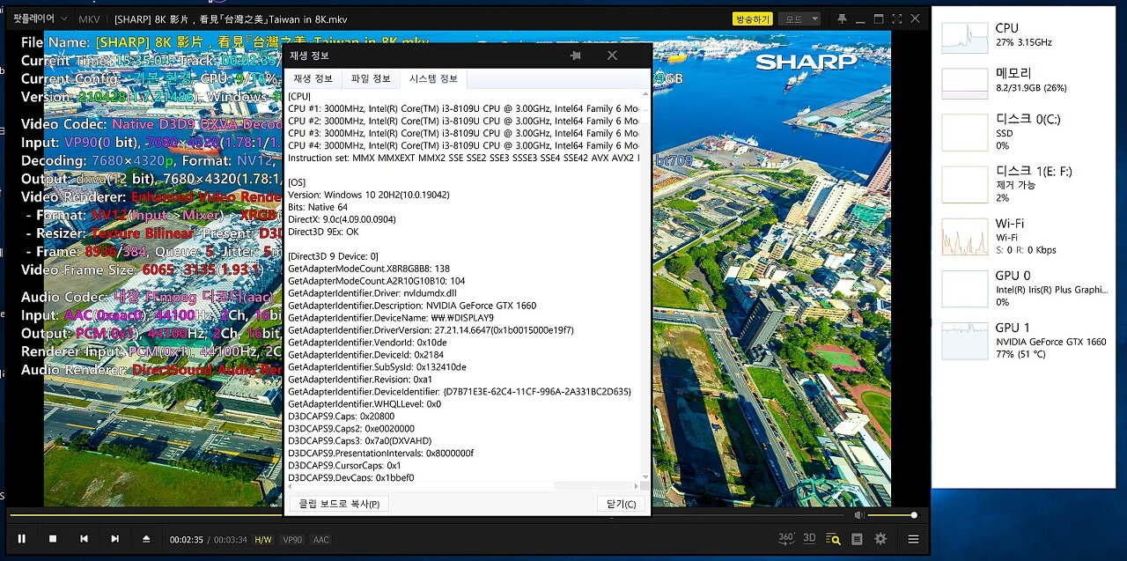Open the player settings gear icon
The width and height of the screenshot is (1127, 561).
[x=880, y=539]
